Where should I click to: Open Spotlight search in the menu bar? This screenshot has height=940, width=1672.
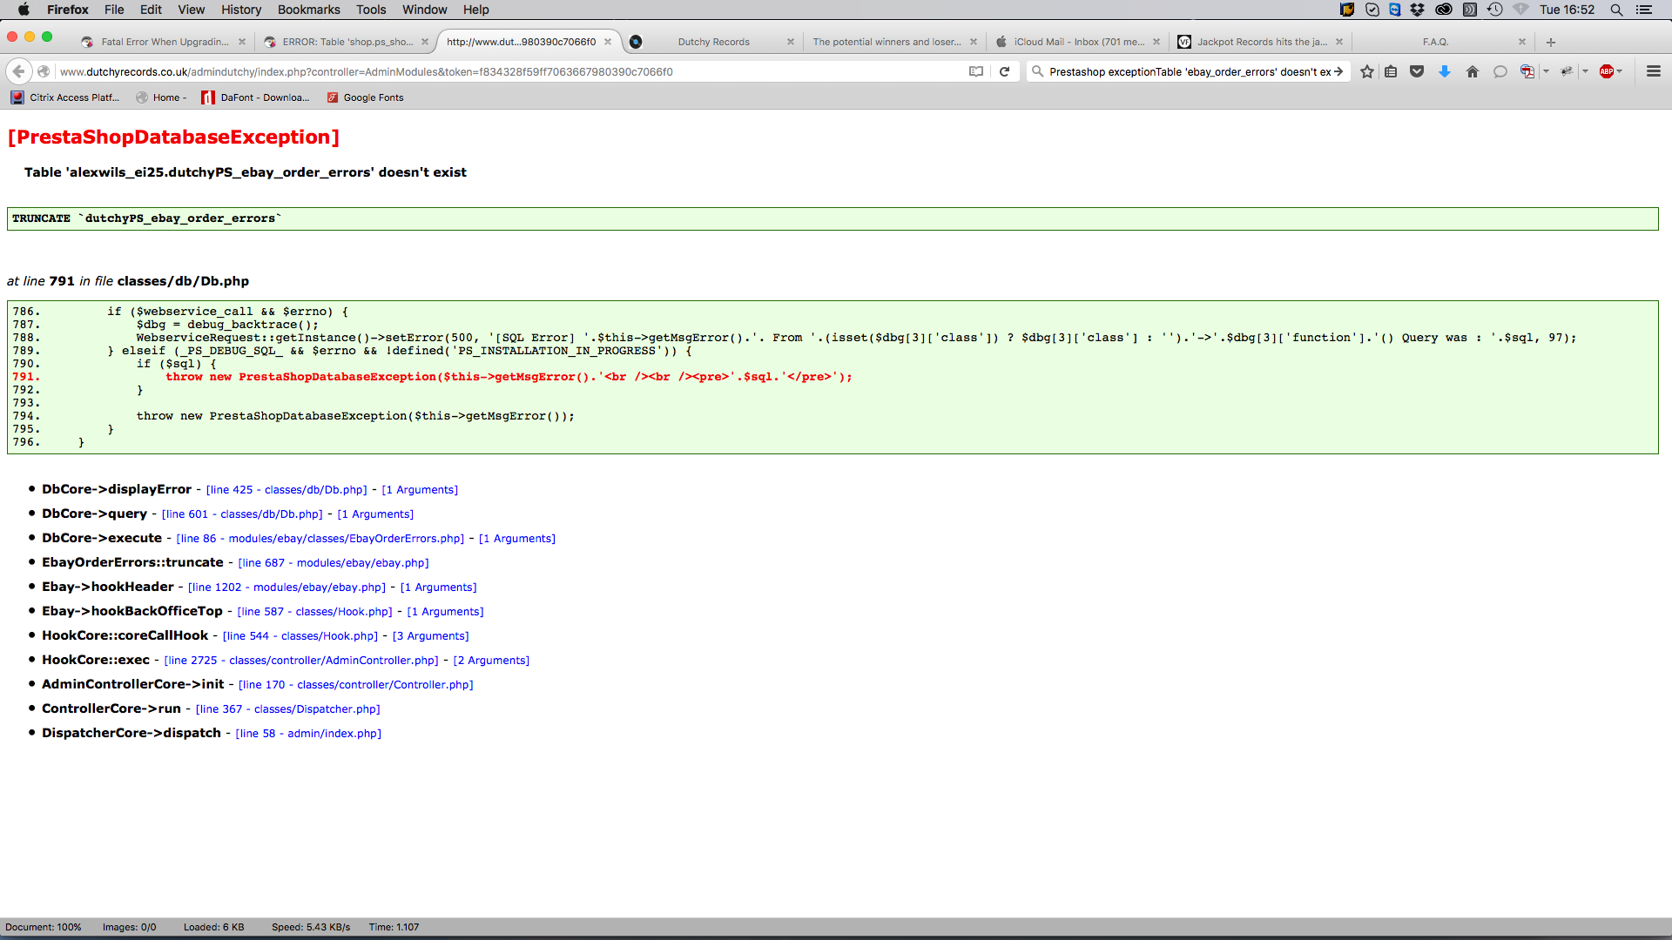1616,10
